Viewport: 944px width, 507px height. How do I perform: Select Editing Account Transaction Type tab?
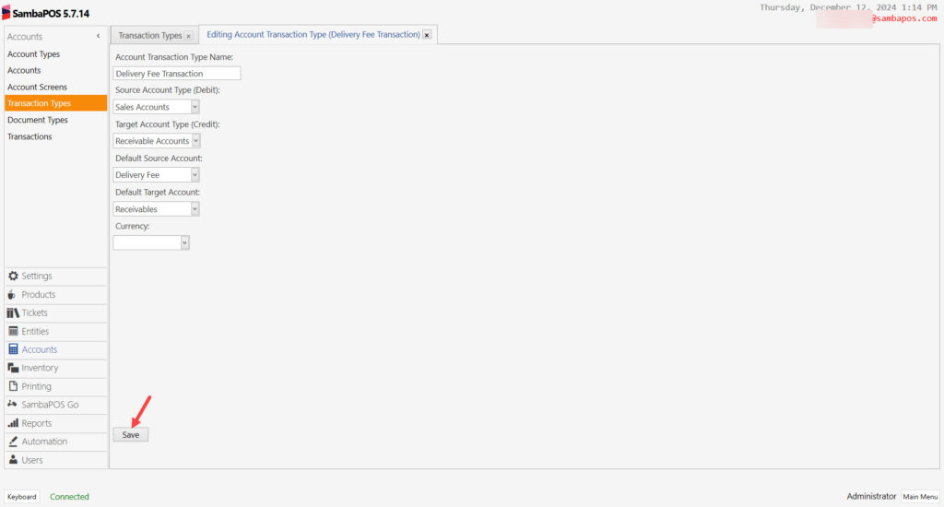(313, 34)
